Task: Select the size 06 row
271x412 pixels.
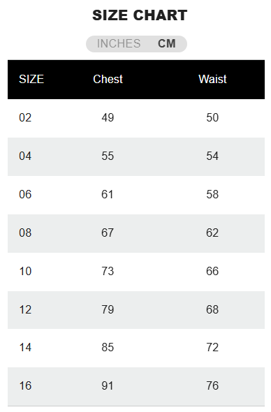Action: (136, 195)
